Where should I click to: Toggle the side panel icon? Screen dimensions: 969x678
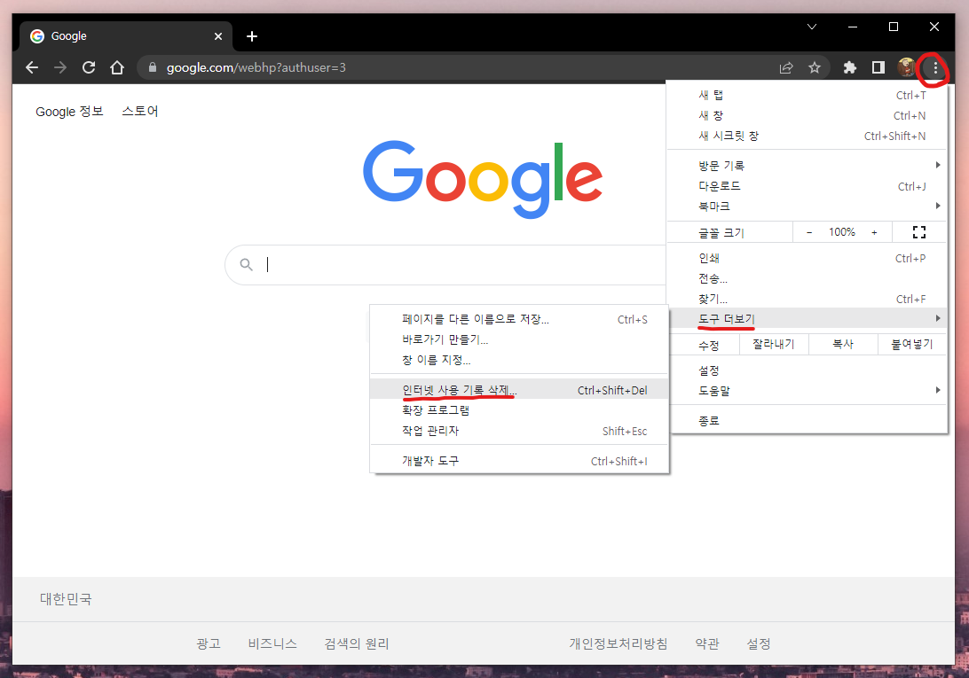878,68
